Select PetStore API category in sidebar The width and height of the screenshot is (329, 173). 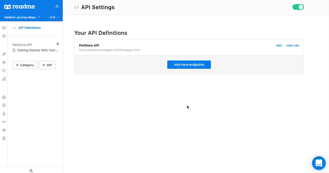(22, 45)
